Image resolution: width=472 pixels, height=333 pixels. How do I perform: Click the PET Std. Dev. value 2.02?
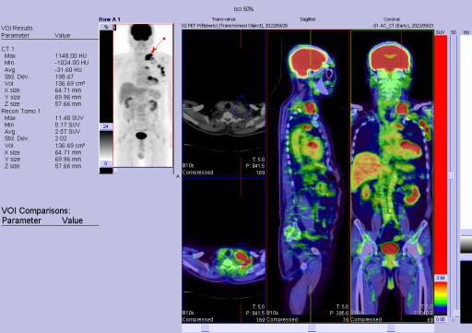[x=61, y=138]
